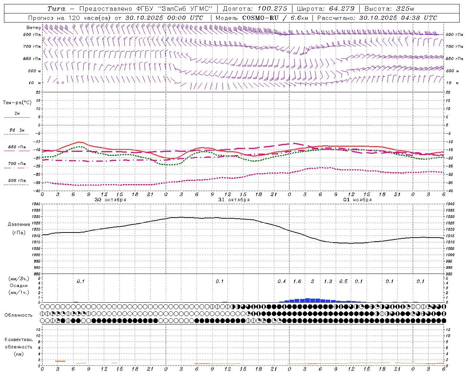The height and width of the screenshot is (372, 465).
Task: Click the Ветер wind section label
Action: tap(33, 28)
